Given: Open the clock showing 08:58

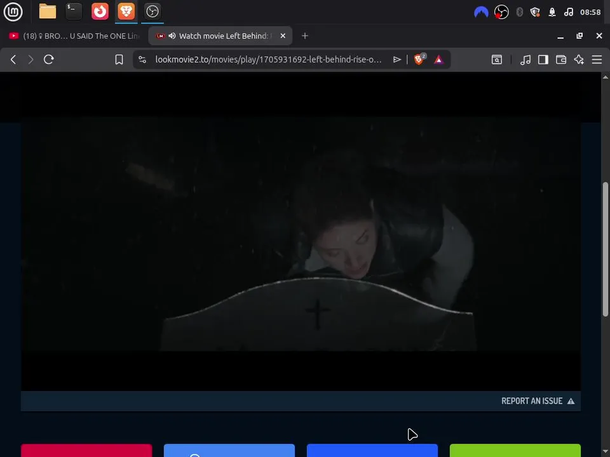Looking at the screenshot, I should point(590,12).
